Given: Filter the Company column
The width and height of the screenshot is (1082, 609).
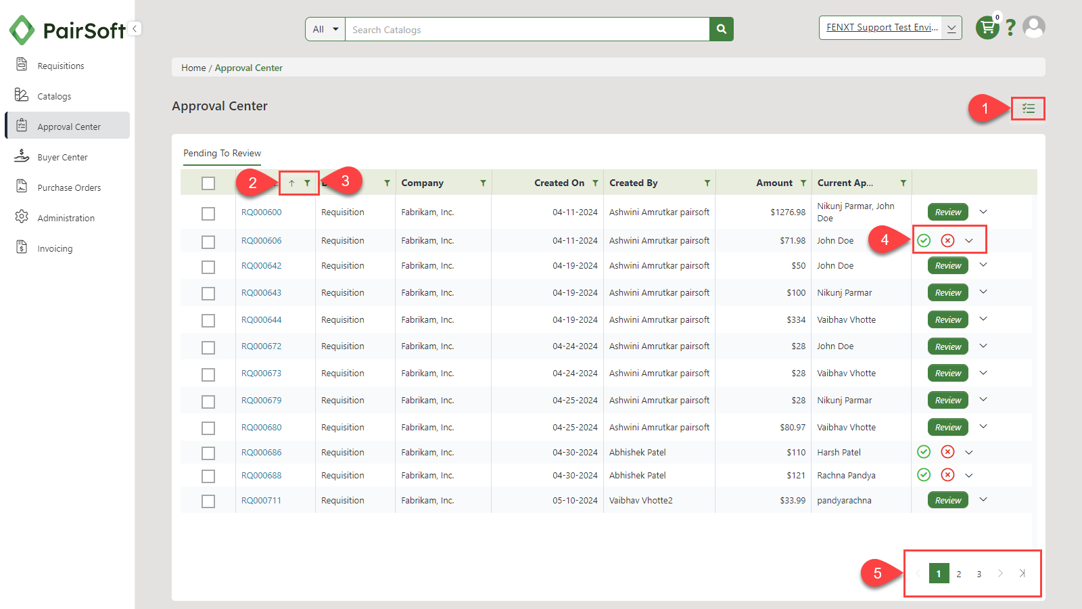Looking at the screenshot, I should [483, 183].
